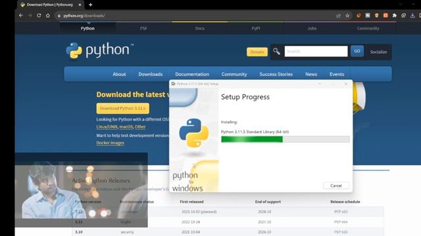Click the browser forward arrow
421x236 pixels.
tap(30, 16)
